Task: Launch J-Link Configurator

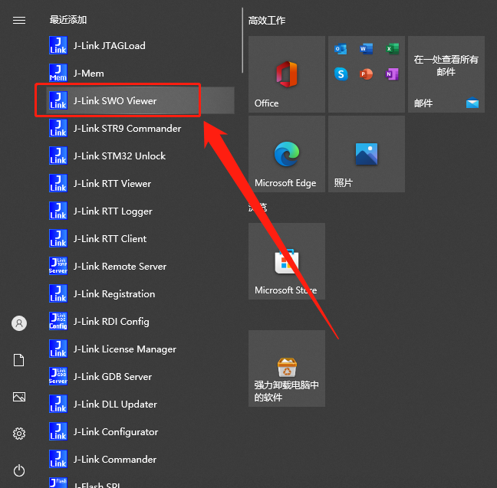Action: point(140,431)
